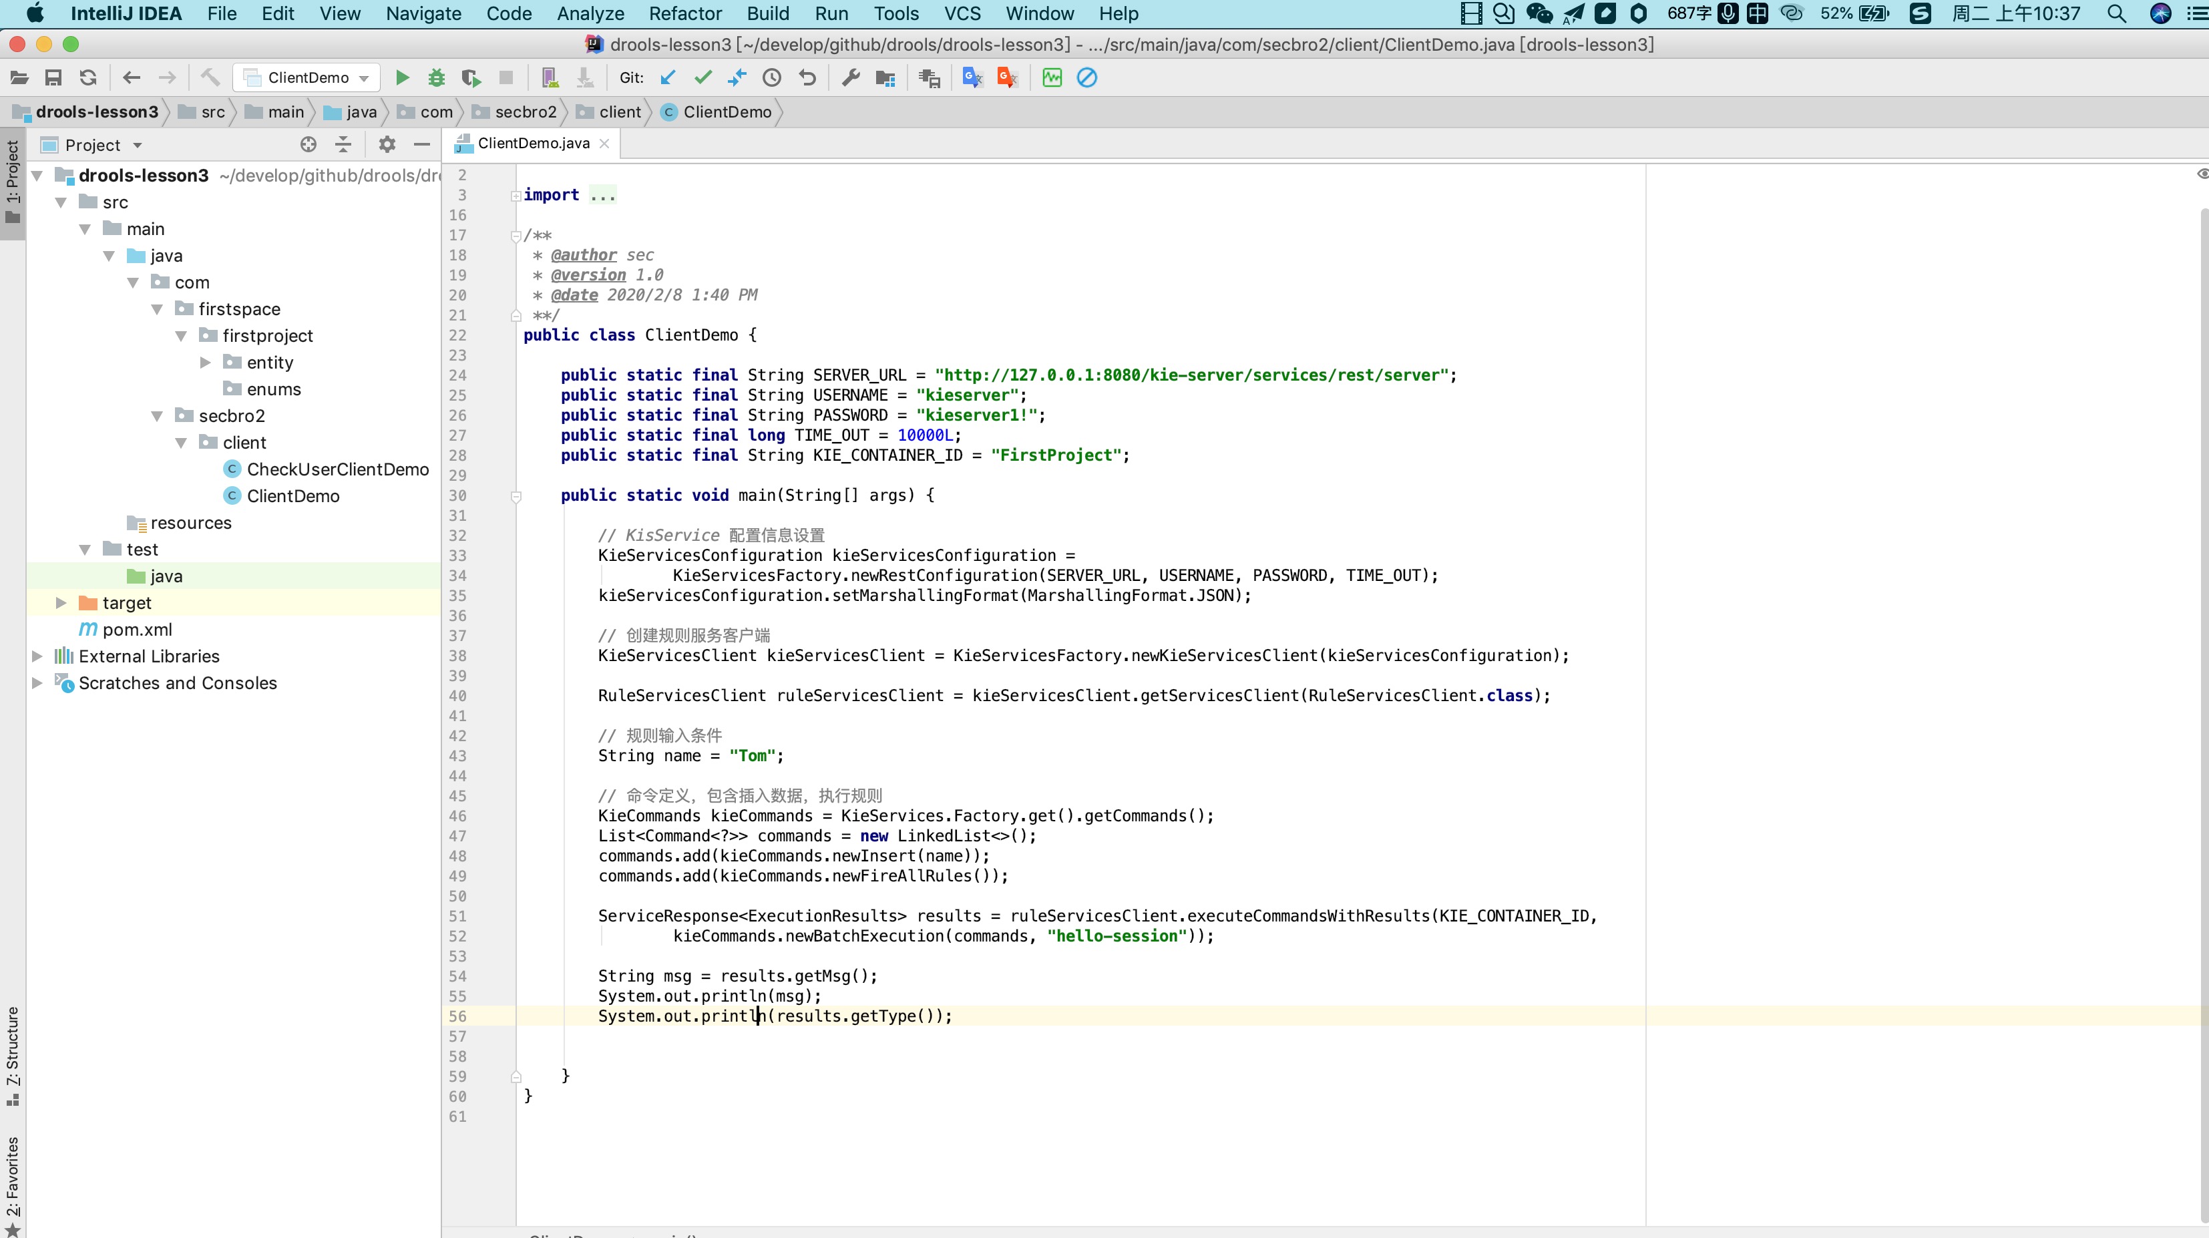Viewport: 2209px width, 1238px height.
Task: Click the Run Anything toolbar icon
Action: click(929, 78)
